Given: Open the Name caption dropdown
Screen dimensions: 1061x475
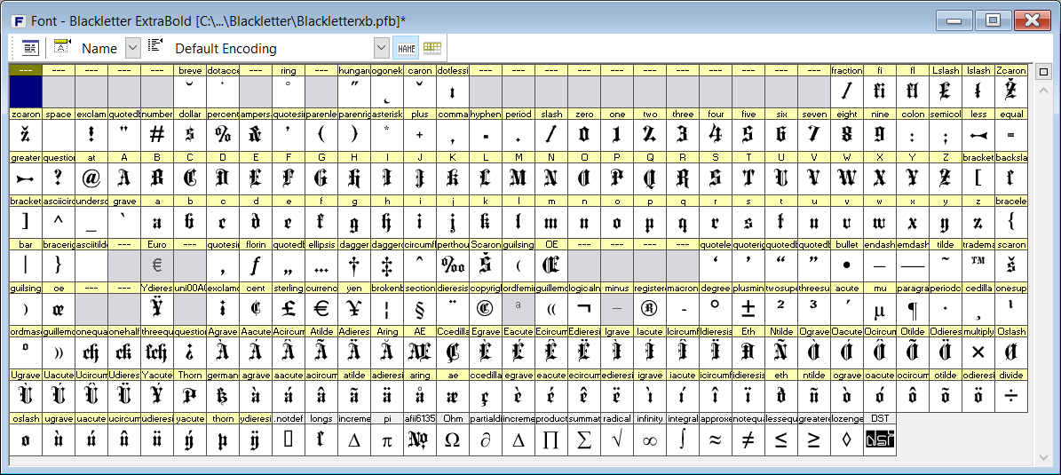Looking at the screenshot, I should (133, 48).
